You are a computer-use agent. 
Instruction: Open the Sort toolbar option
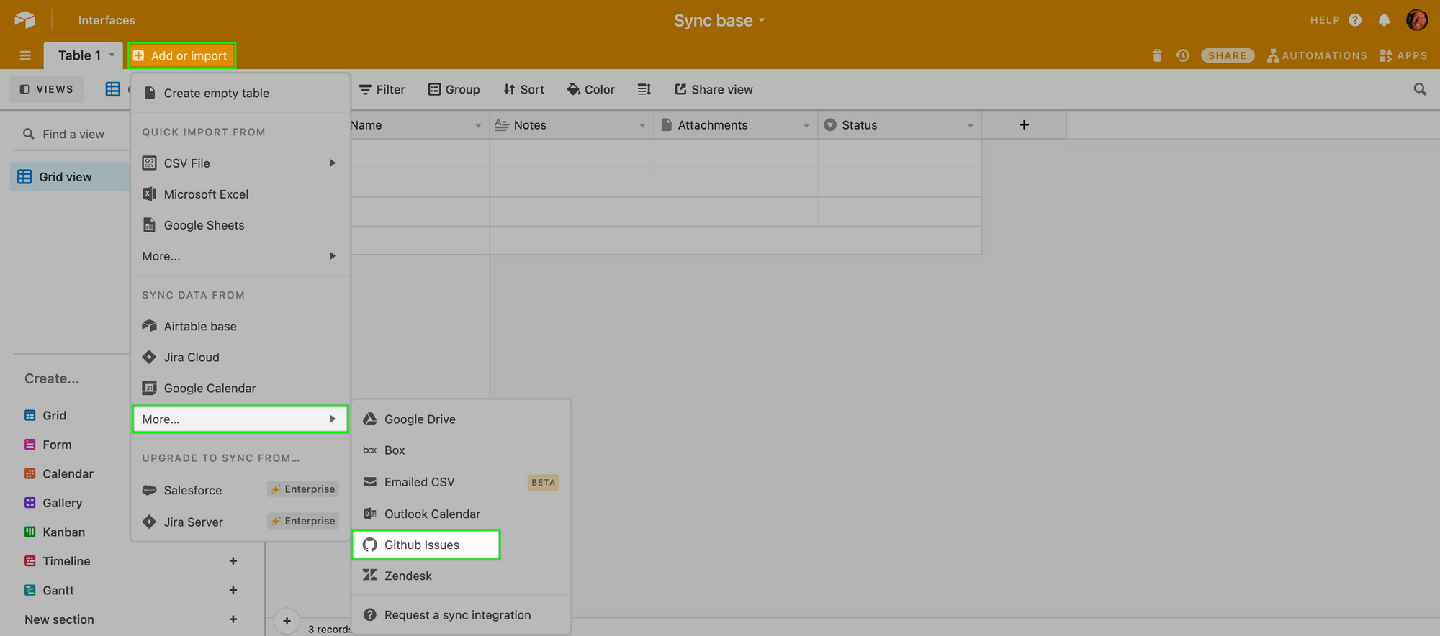click(x=524, y=89)
